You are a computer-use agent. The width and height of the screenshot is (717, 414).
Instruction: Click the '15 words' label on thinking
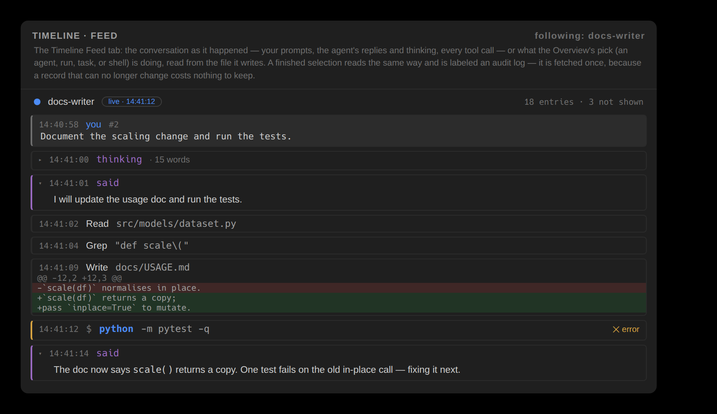pos(172,160)
